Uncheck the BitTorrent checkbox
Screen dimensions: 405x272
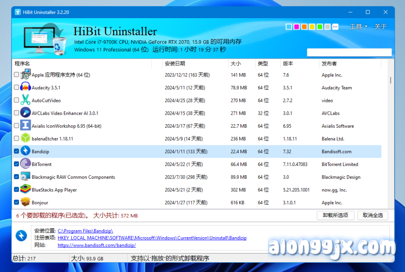tap(16, 164)
